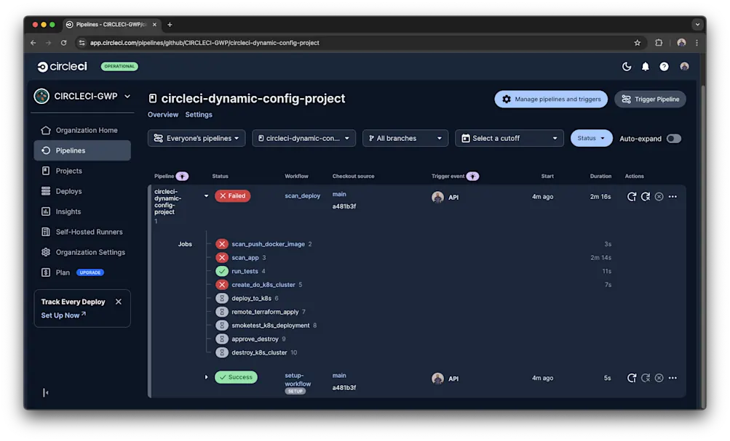
Task: Click success icon of run_tests job
Action: (x=221, y=271)
